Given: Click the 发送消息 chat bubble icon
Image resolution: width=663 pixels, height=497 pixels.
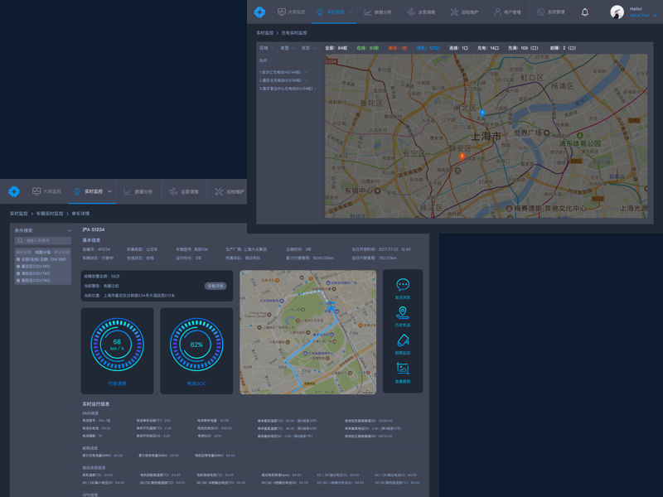Looking at the screenshot, I should pos(403,284).
